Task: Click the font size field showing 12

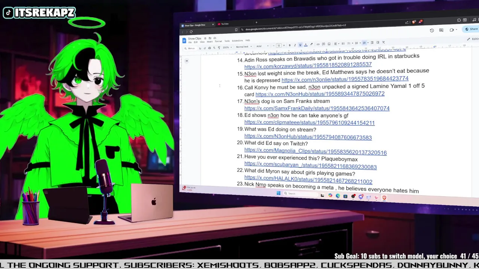Action: pos(279,46)
